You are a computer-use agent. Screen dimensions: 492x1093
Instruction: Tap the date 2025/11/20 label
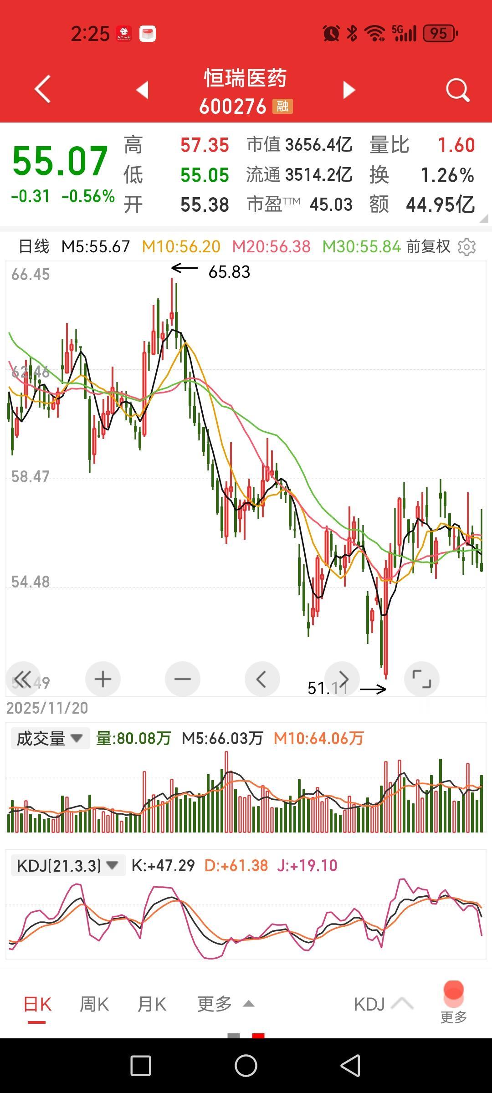[x=47, y=708]
